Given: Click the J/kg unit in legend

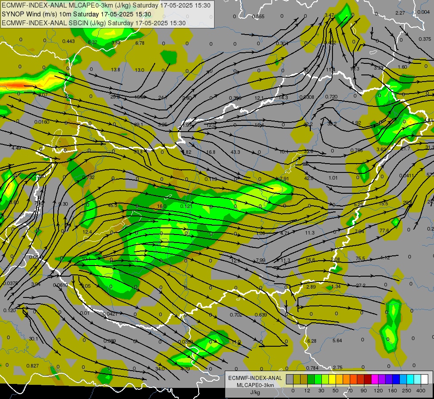Looking at the screenshot, I should (x=255, y=392).
